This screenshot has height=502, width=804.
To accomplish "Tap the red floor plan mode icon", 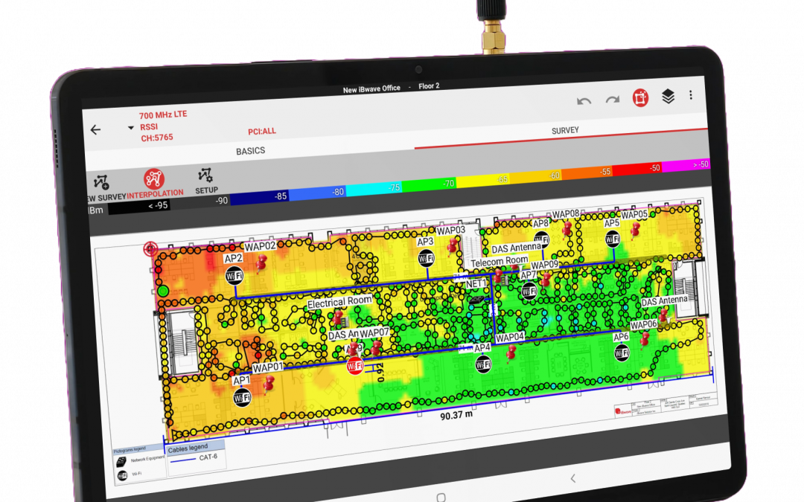I will point(640,97).
